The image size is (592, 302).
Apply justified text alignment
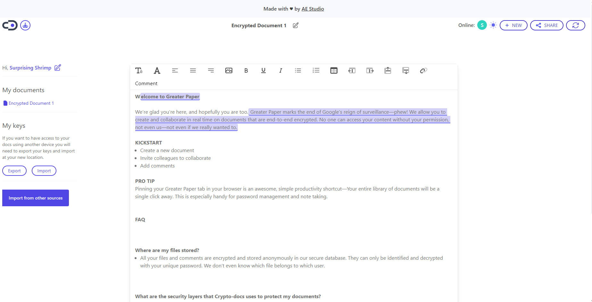click(x=193, y=70)
